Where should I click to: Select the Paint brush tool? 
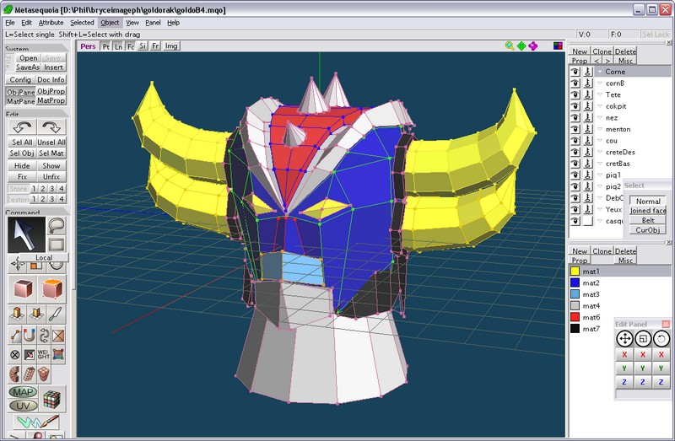pyautogui.click(x=37, y=422)
